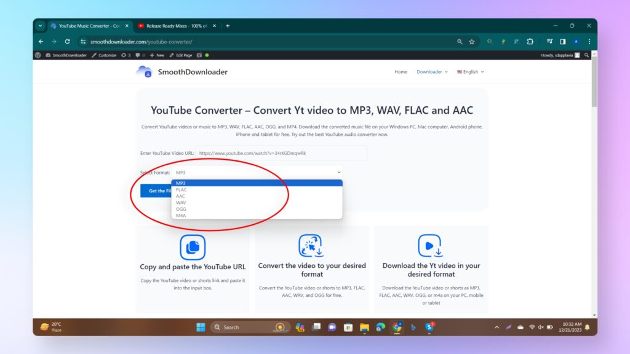
Task: Click the Home navigation link
Action: tap(401, 72)
